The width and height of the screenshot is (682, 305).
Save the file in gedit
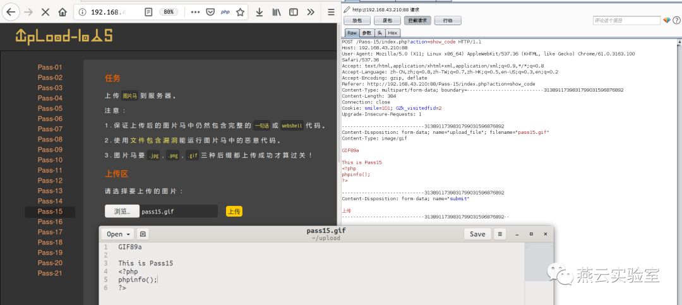(477, 234)
